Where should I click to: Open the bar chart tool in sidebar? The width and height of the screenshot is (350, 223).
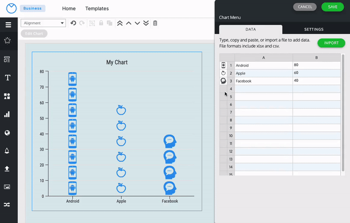point(7,115)
